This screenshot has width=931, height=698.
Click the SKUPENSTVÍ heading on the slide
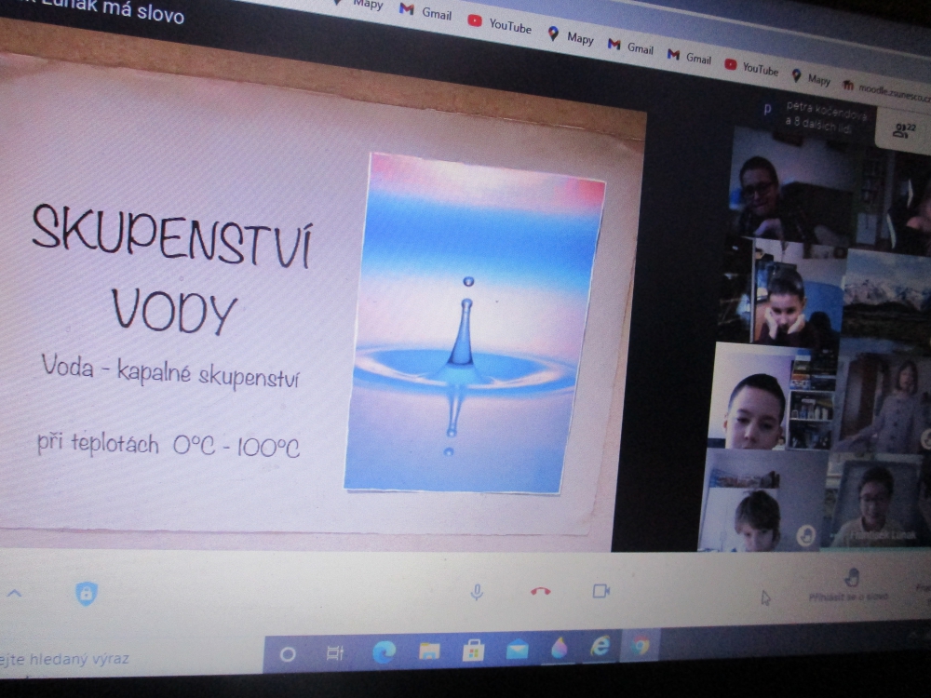(171, 236)
